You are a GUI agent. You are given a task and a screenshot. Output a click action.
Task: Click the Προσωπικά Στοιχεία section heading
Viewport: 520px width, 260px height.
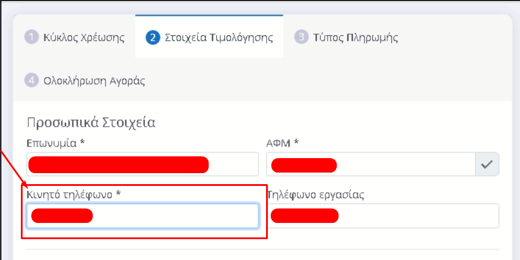coord(91,123)
